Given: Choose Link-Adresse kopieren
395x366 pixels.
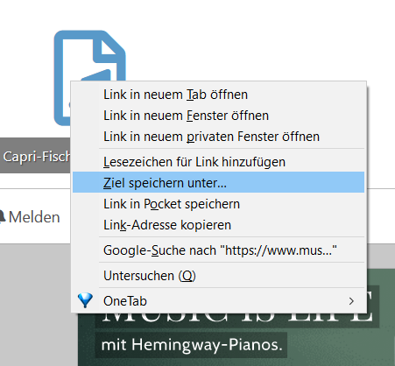Looking at the screenshot, I should coord(219,225).
